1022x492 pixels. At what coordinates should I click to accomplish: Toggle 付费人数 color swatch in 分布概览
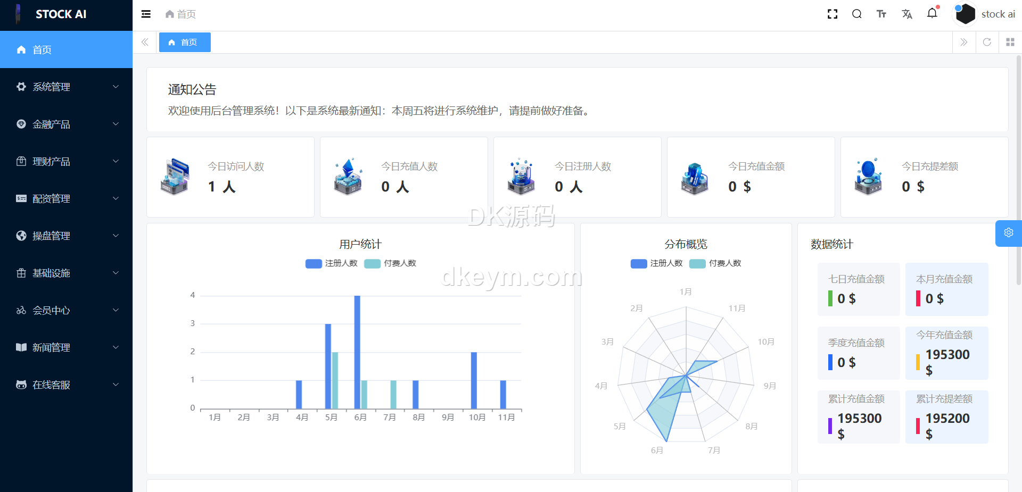tap(697, 264)
